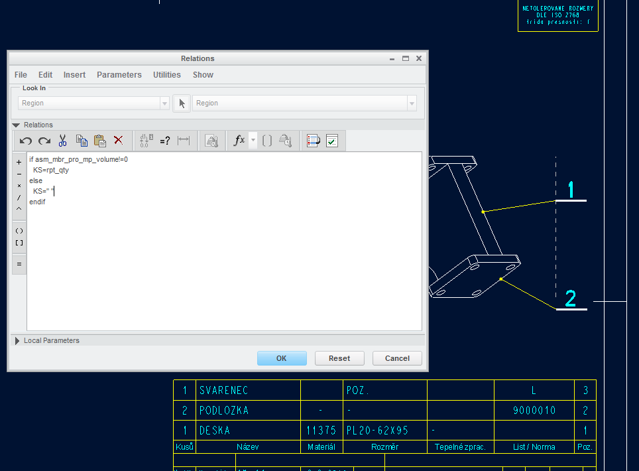Click the line 'KS=rpt_qty' in editor

tap(51, 170)
